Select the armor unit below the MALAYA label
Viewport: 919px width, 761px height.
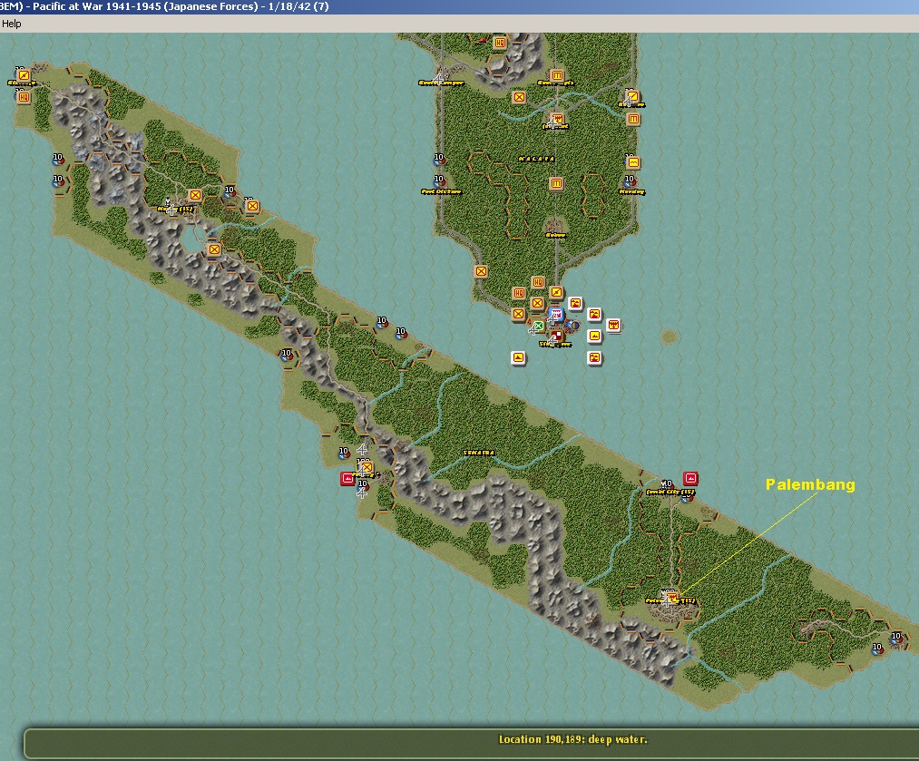[556, 183]
